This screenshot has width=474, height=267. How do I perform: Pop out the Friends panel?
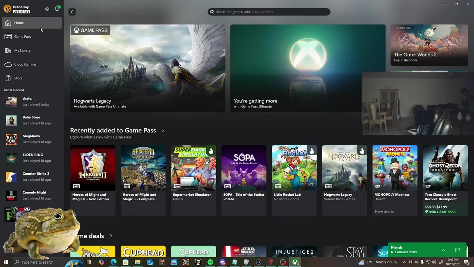point(457,250)
